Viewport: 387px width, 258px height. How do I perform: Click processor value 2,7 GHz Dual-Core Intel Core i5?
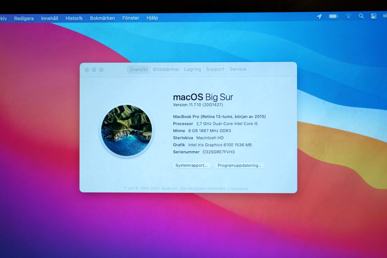click(227, 124)
